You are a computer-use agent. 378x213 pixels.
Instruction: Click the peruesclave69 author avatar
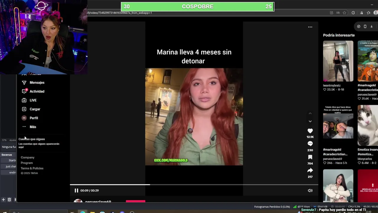[x=78, y=201]
